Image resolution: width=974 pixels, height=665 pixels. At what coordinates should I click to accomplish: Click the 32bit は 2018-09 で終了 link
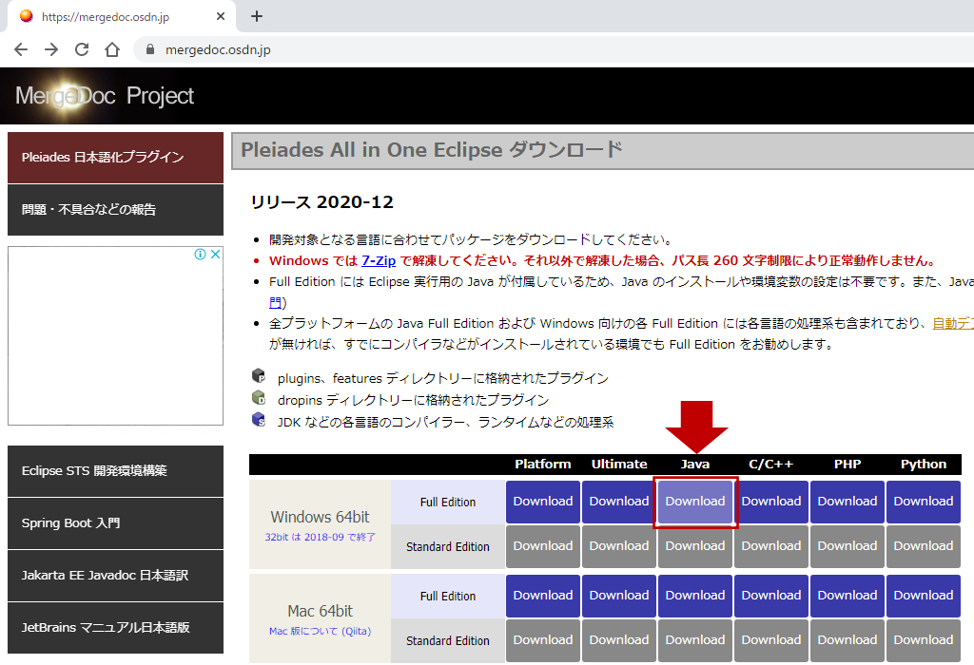tap(320, 537)
